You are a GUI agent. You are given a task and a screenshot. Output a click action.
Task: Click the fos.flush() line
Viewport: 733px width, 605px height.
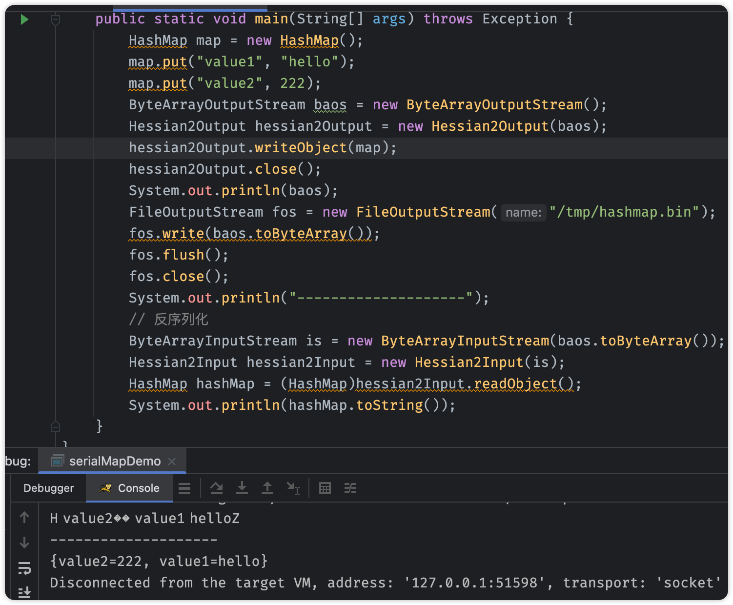click(x=179, y=255)
